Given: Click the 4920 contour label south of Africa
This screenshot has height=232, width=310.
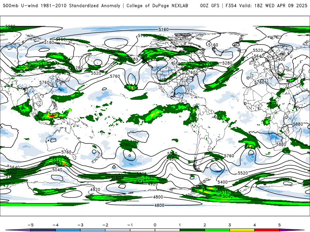Looking at the screenshot, I should pyautogui.click(x=287, y=179).
